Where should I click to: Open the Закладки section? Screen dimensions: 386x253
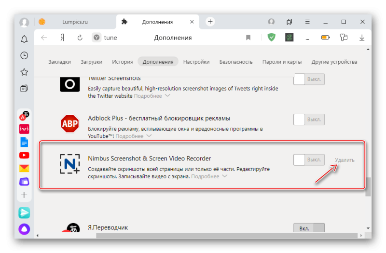59,62
